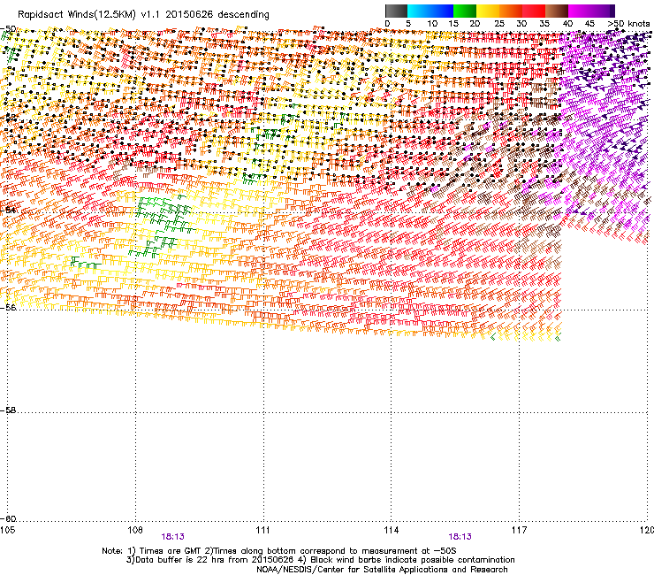Screen dimensions: 654x575
Task: Click the -54 latitude axis label
Action: [x=9, y=210]
